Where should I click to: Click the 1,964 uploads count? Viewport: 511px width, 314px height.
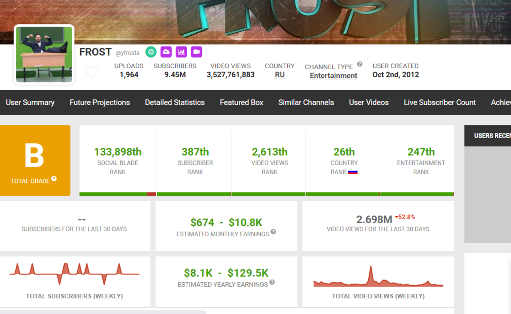[x=129, y=75]
